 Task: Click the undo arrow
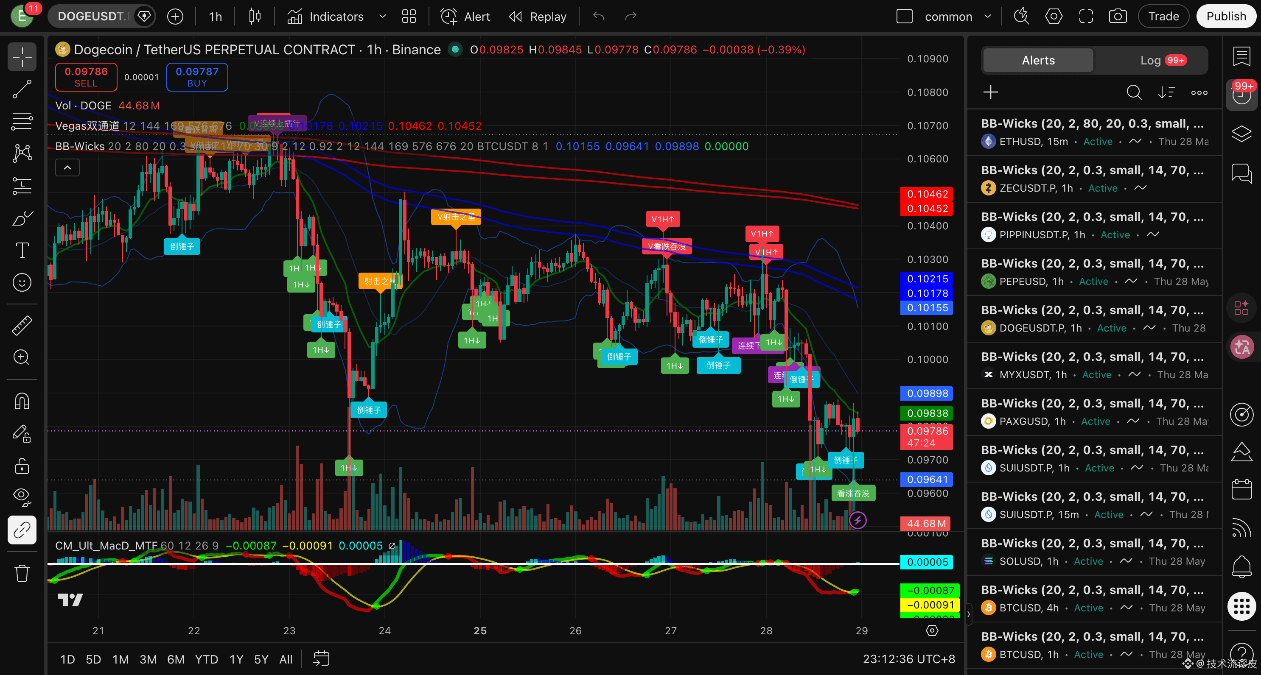598,17
